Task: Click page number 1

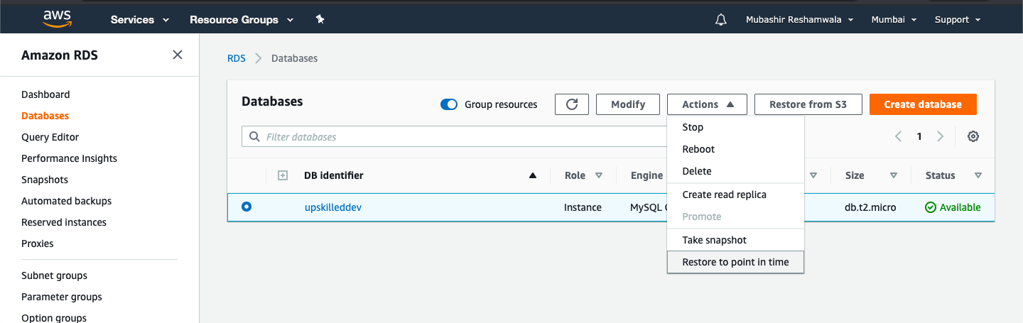Action: (919, 136)
